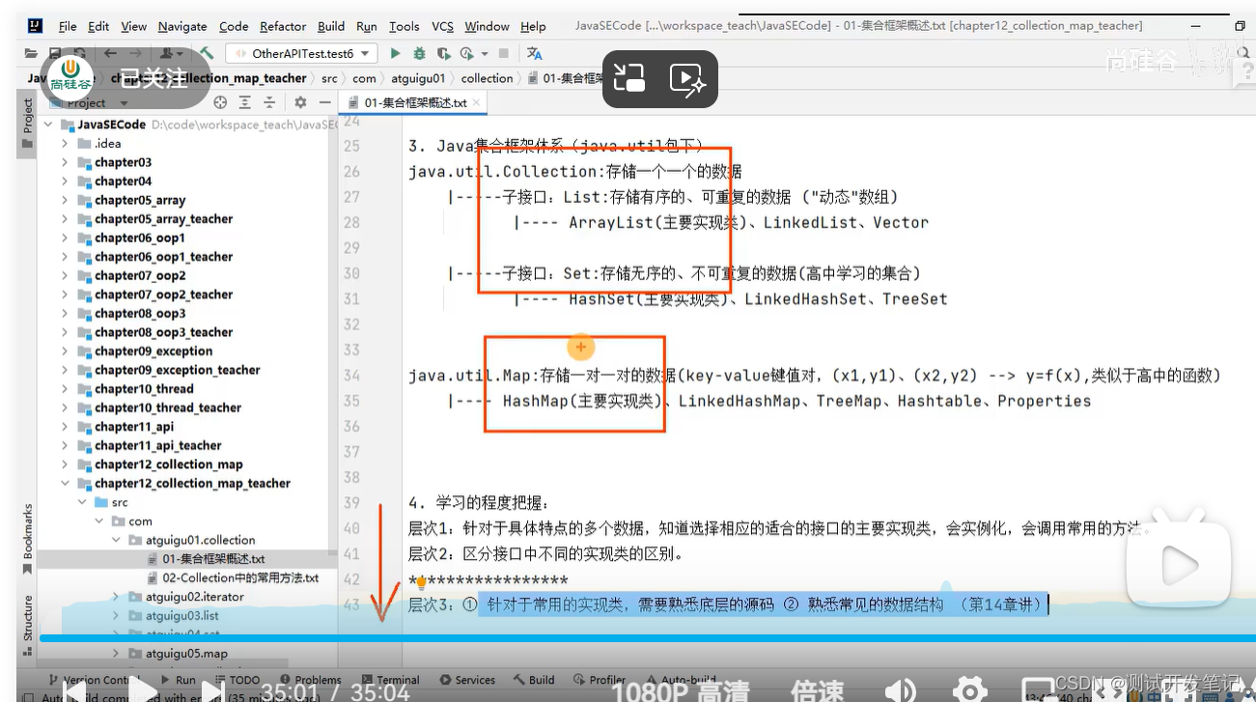This screenshot has height=702, width=1256.
Task: Expand the chapter10_thread folder
Action: pos(65,389)
